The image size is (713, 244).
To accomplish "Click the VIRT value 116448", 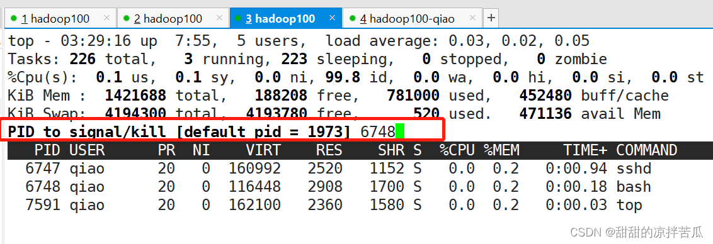I will (254, 187).
